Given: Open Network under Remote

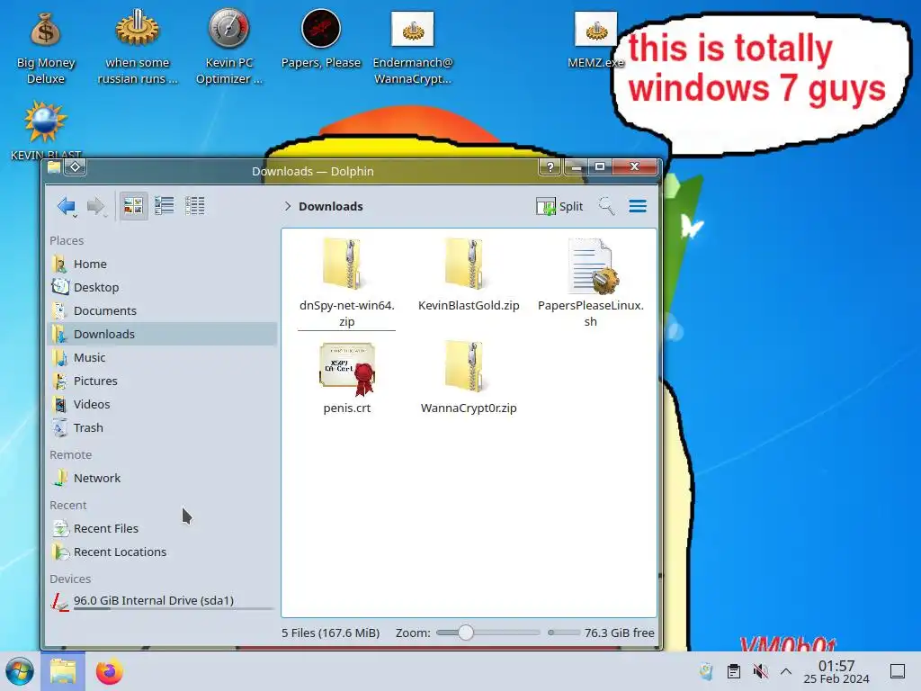Looking at the screenshot, I should (162, 479).
